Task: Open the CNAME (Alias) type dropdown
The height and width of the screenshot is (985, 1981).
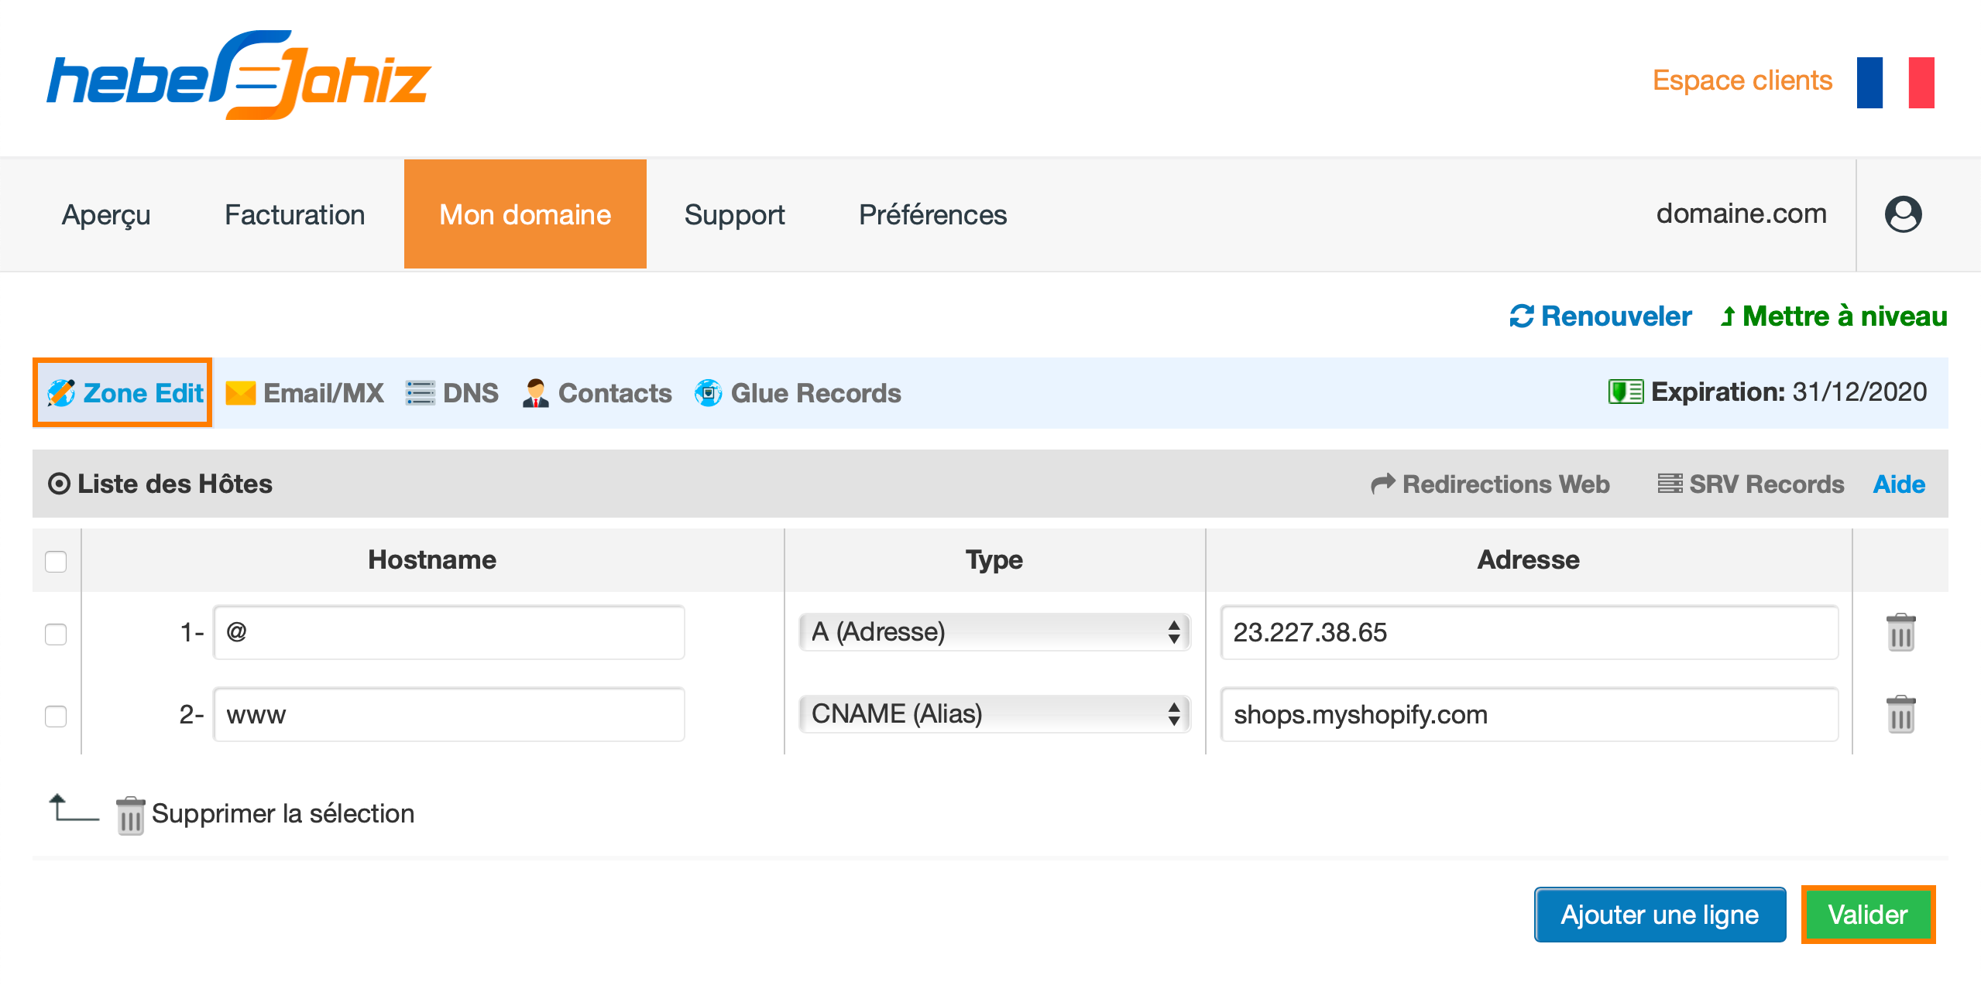Action: [x=994, y=713]
